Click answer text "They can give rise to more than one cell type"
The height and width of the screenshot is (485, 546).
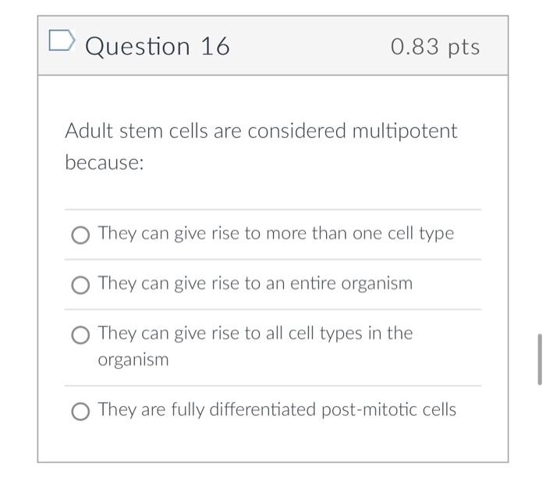(x=275, y=234)
